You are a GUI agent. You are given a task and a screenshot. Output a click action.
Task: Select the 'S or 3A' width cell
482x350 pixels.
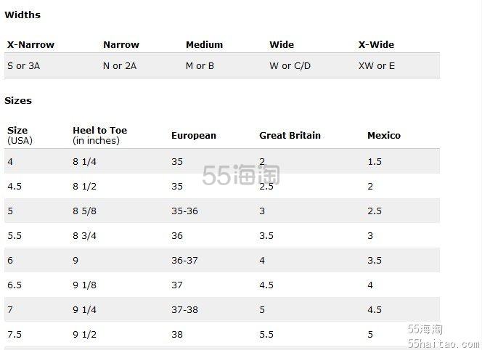pos(24,66)
